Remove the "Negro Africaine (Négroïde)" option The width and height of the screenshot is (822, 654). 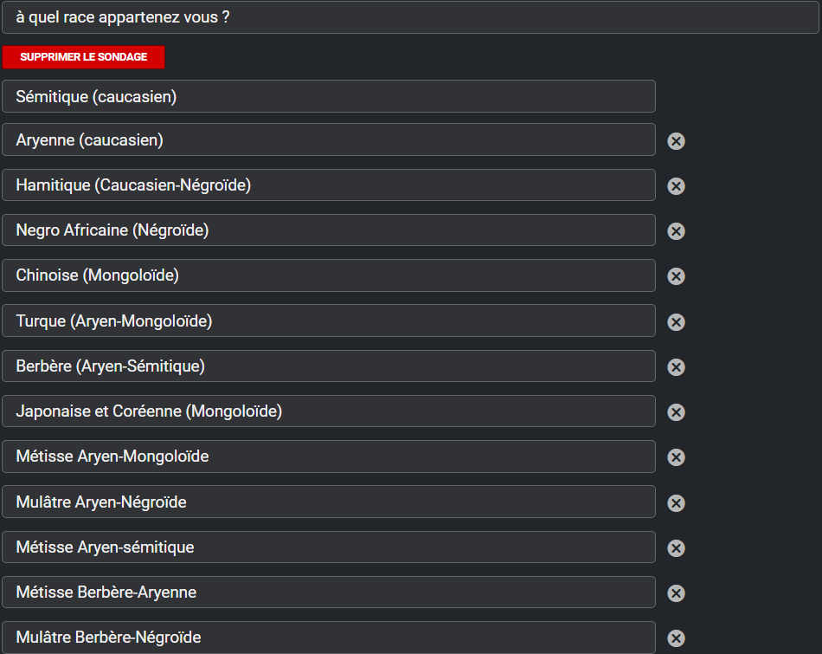(x=677, y=231)
